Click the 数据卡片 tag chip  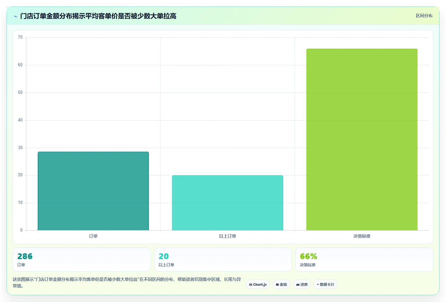(325, 284)
